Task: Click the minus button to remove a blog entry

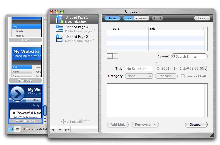Action: [115, 56]
